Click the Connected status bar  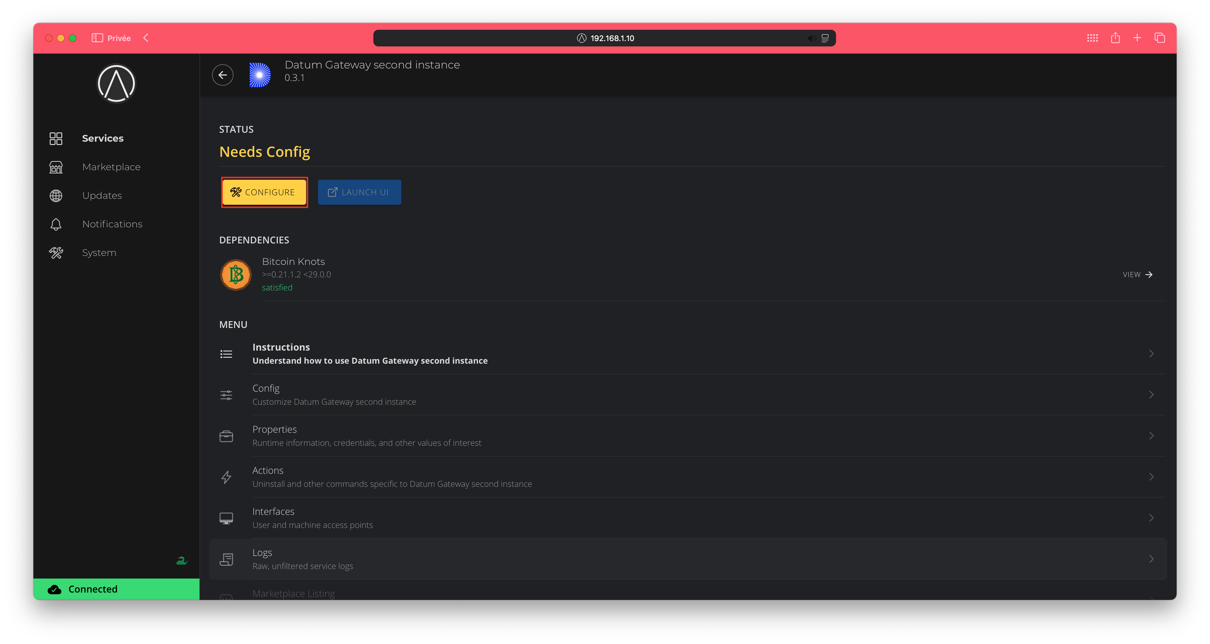coord(116,589)
